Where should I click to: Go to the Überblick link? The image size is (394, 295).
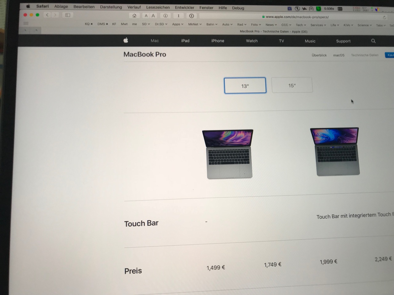pyautogui.click(x=319, y=55)
